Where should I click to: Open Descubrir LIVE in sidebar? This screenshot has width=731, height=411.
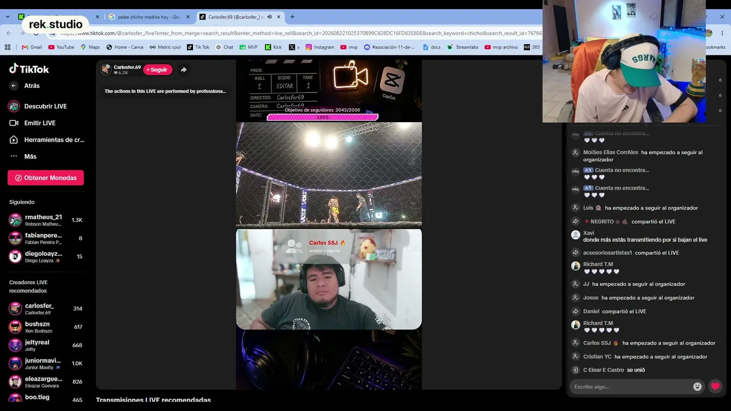point(38,106)
